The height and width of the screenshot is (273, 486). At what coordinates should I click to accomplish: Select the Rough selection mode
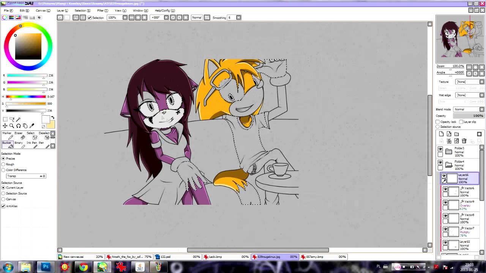(x=3, y=164)
